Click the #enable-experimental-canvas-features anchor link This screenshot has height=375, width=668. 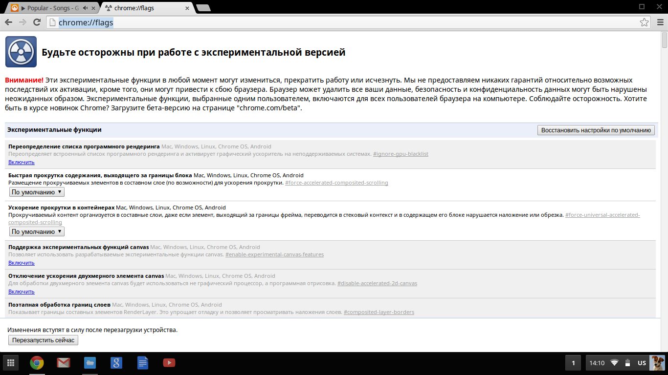pyautogui.click(x=274, y=254)
